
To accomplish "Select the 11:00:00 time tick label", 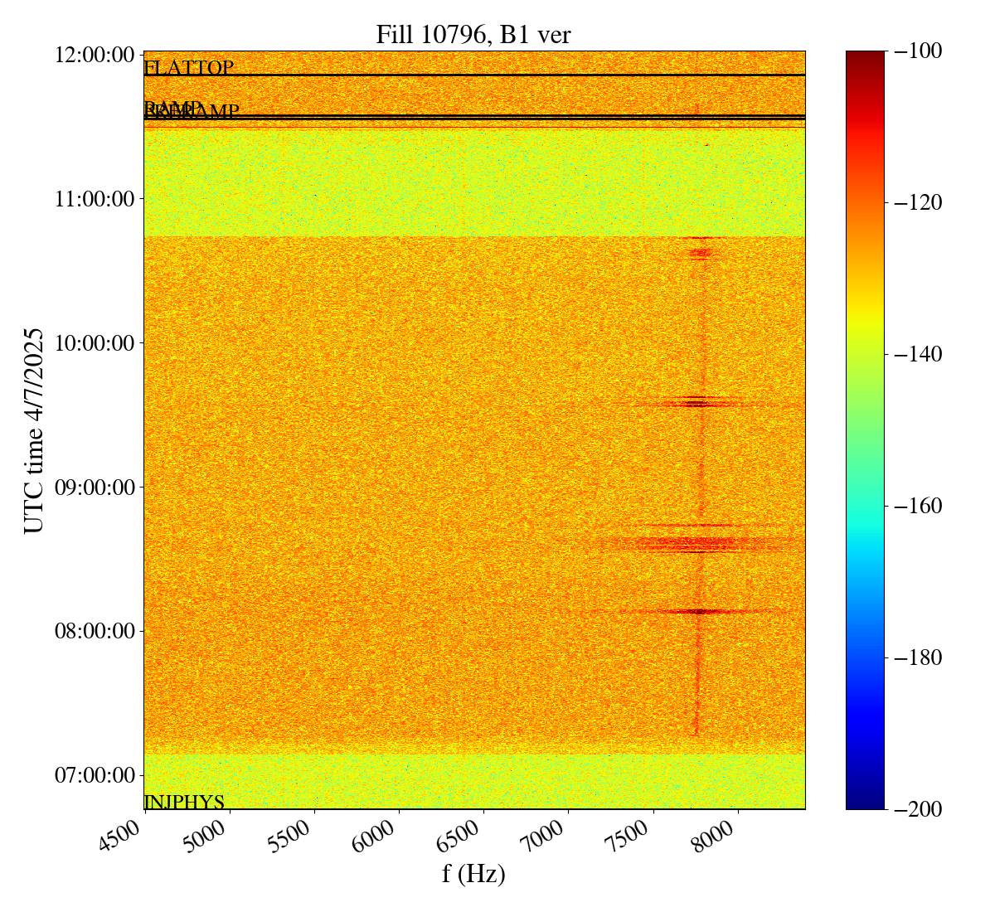I will click(95, 199).
